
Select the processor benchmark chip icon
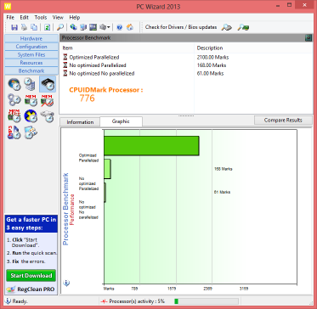coord(48,84)
